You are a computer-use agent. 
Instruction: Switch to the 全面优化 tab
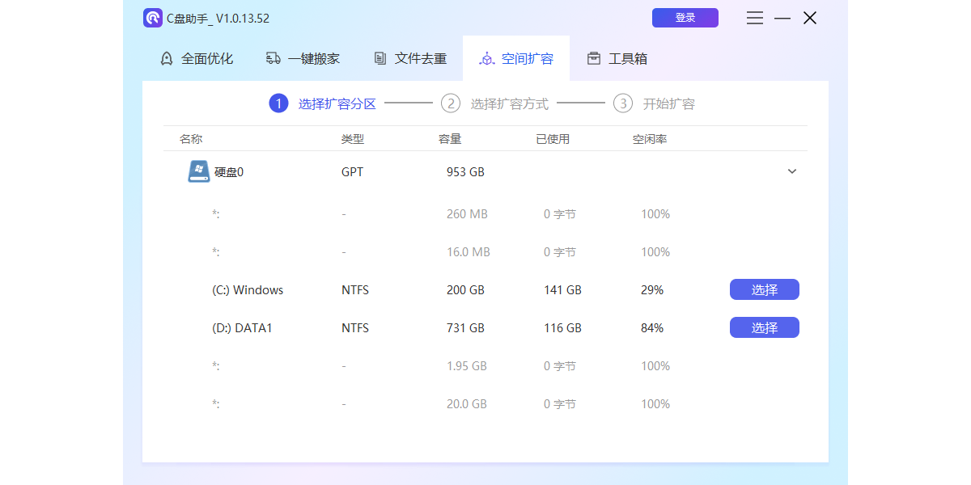(x=207, y=58)
